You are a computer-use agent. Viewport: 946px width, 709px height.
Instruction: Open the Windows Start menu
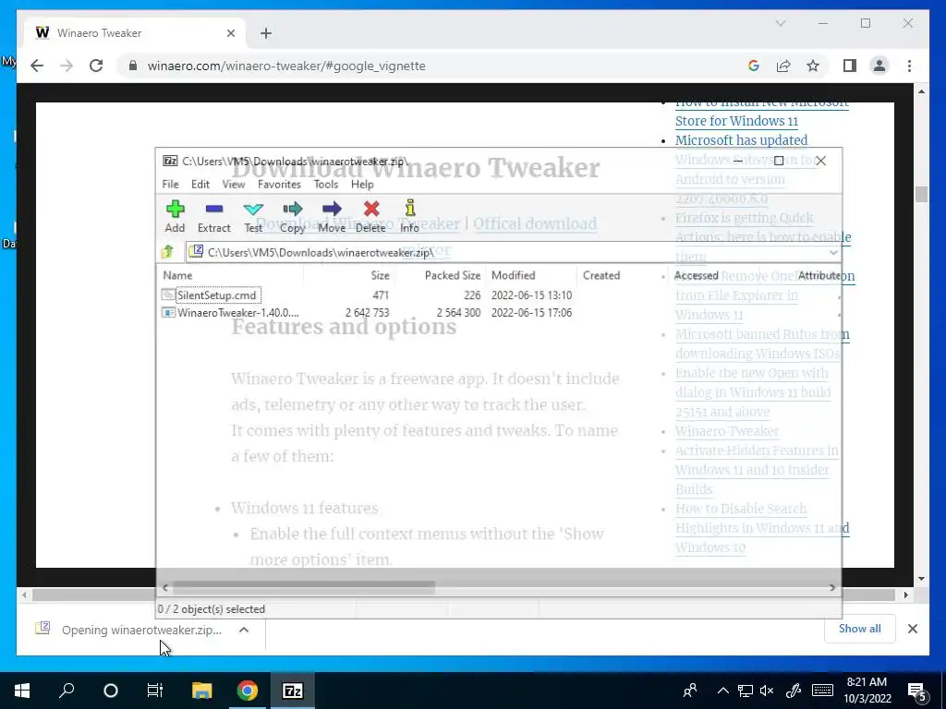[x=22, y=691]
